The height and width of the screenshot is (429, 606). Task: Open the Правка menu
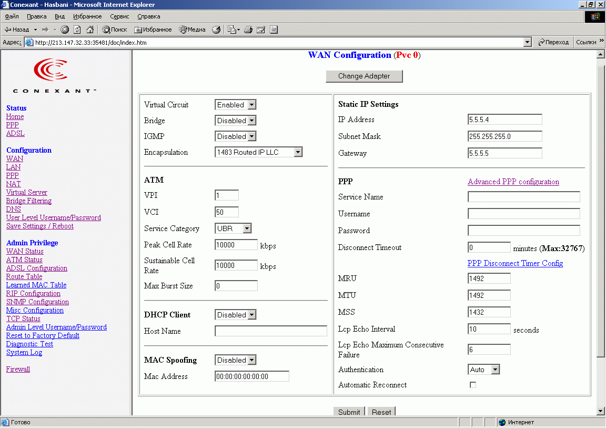(37, 16)
